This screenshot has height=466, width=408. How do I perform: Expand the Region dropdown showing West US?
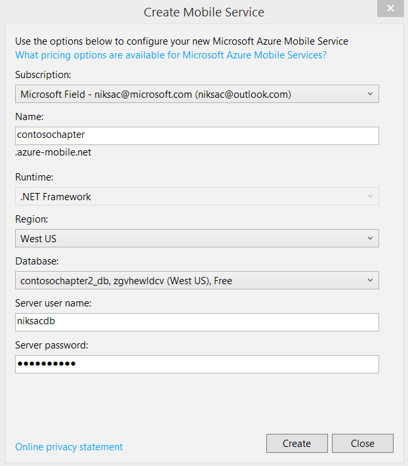click(x=197, y=238)
